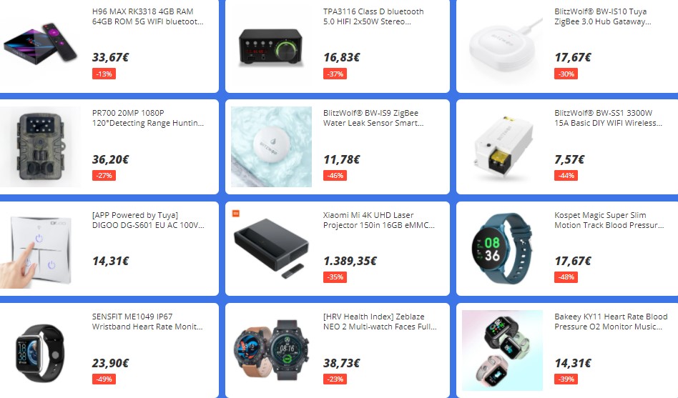Click the 1.389,35€ projector price

click(350, 261)
